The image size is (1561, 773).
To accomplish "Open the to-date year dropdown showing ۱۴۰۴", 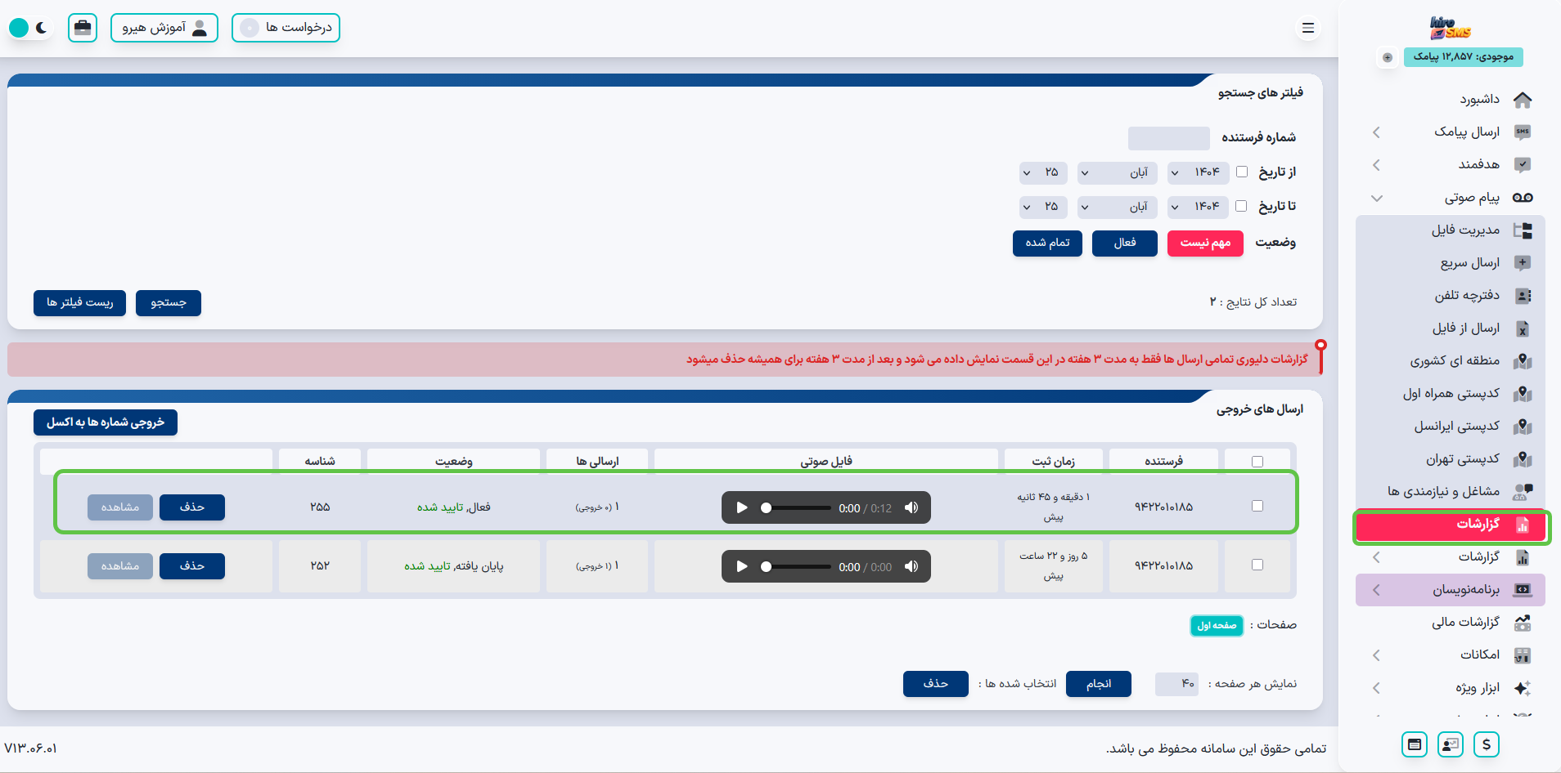I will pos(1199,207).
